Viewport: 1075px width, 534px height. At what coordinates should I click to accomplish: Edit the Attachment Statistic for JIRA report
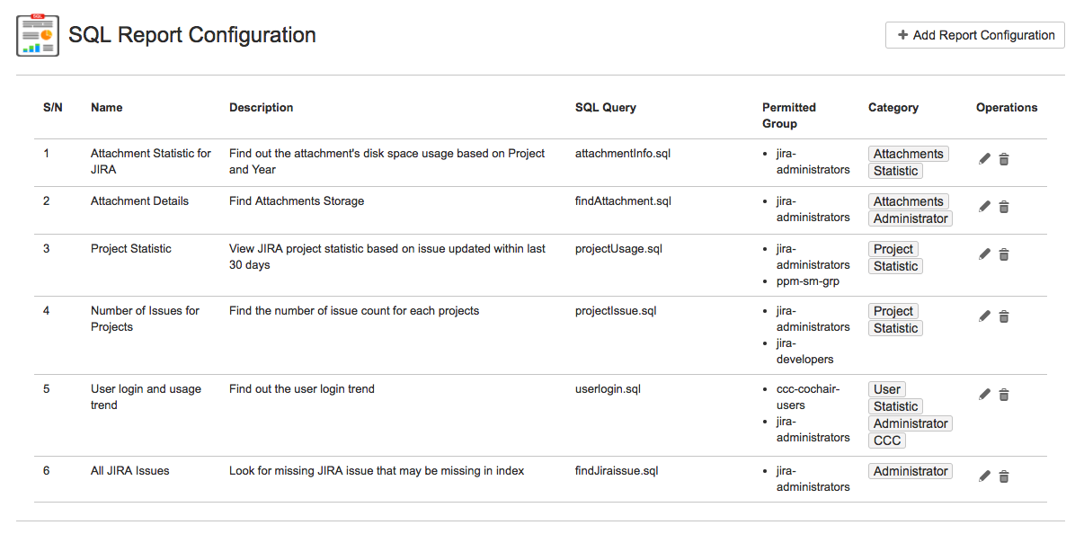pyautogui.click(x=984, y=159)
